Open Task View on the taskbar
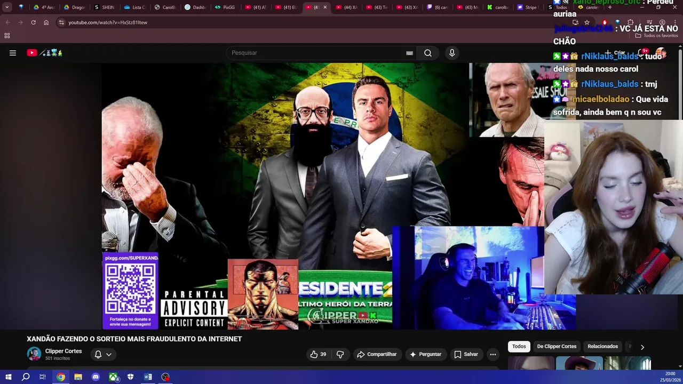Image resolution: width=683 pixels, height=384 pixels. point(43,377)
